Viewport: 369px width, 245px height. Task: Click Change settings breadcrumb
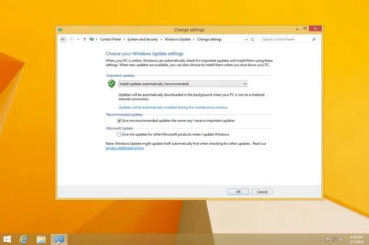click(x=209, y=40)
